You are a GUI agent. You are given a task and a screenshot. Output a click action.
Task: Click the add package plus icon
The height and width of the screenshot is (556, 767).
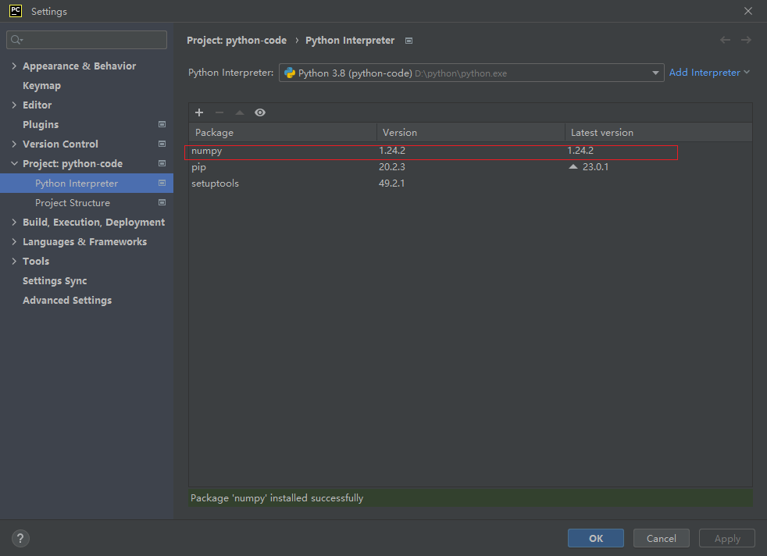coord(199,112)
